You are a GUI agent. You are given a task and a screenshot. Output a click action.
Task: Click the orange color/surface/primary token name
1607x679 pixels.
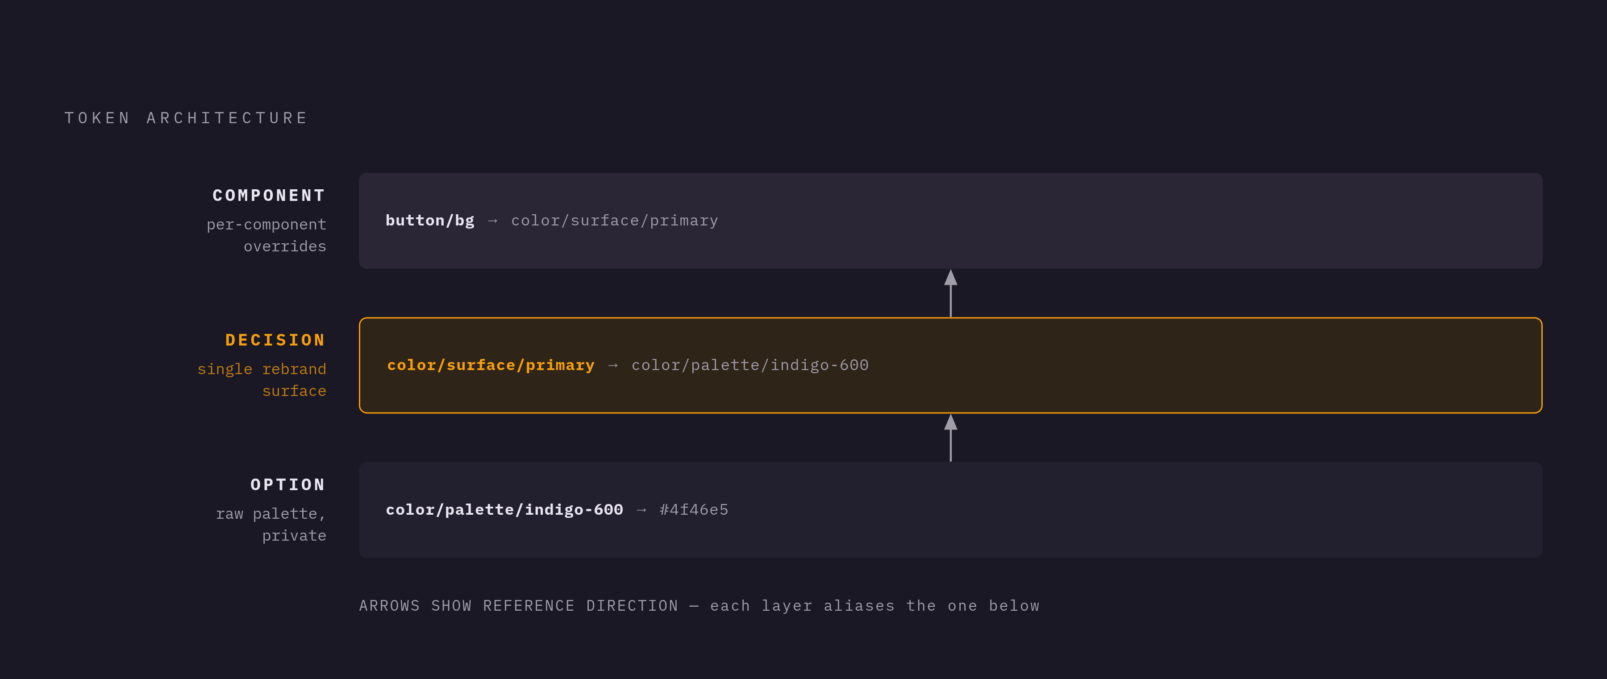(490, 365)
